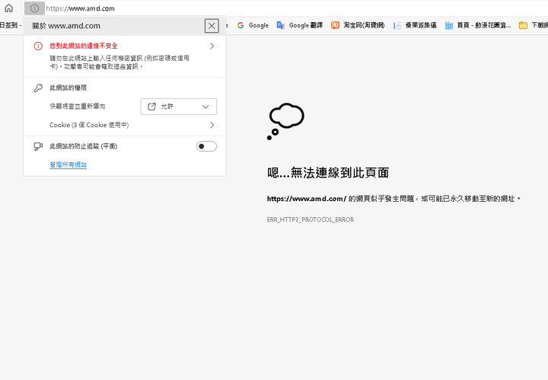Open the 管理所有網站 link
548x380 pixels.
(x=68, y=164)
